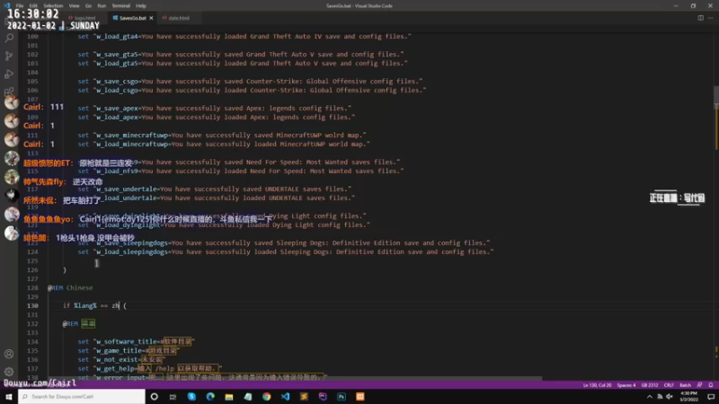The width and height of the screenshot is (719, 404).
Task: Open Windows Start button
Action: (9, 397)
